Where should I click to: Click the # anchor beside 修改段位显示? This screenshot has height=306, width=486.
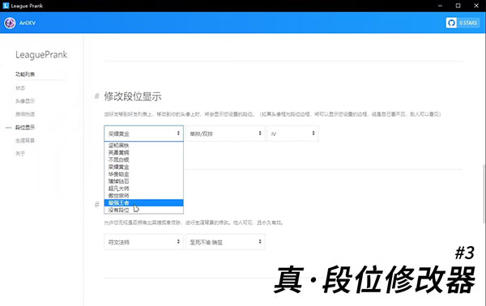click(96, 96)
